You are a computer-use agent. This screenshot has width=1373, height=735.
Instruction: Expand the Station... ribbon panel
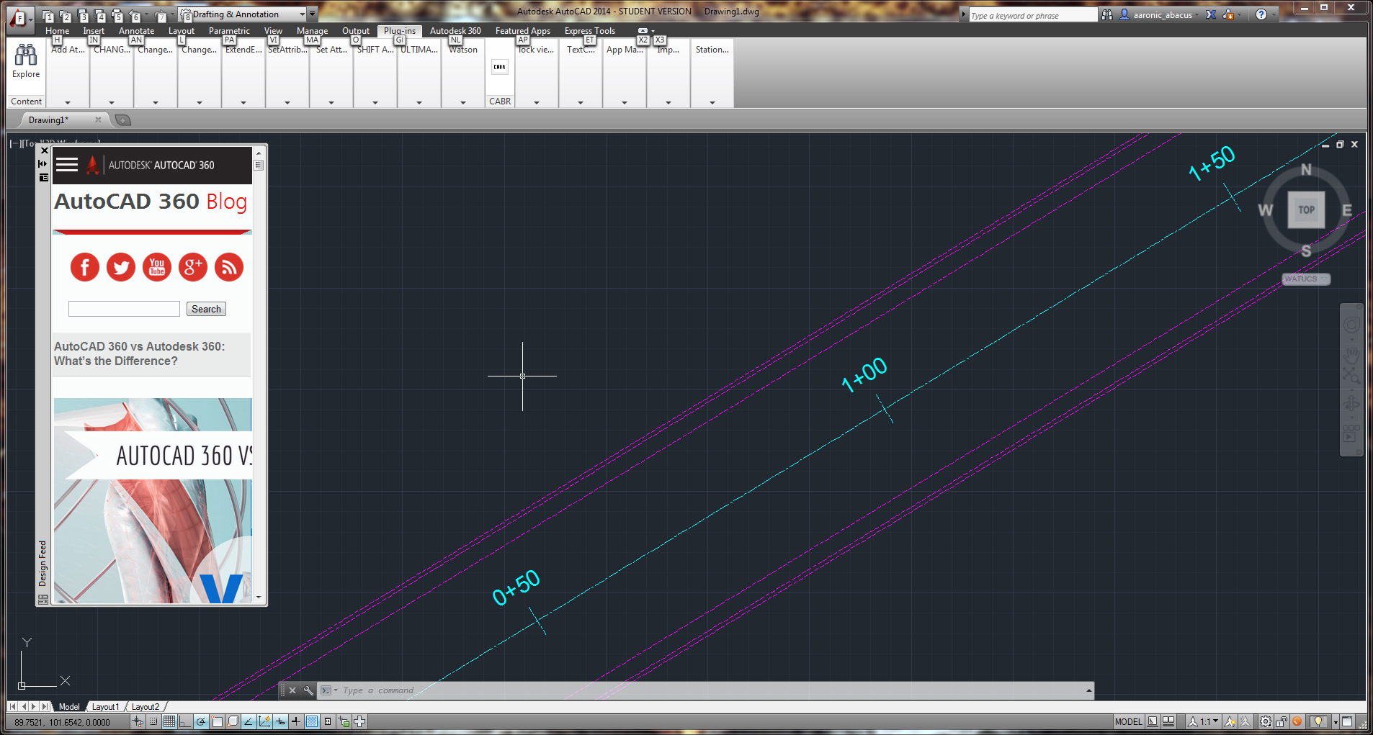coord(712,102)
